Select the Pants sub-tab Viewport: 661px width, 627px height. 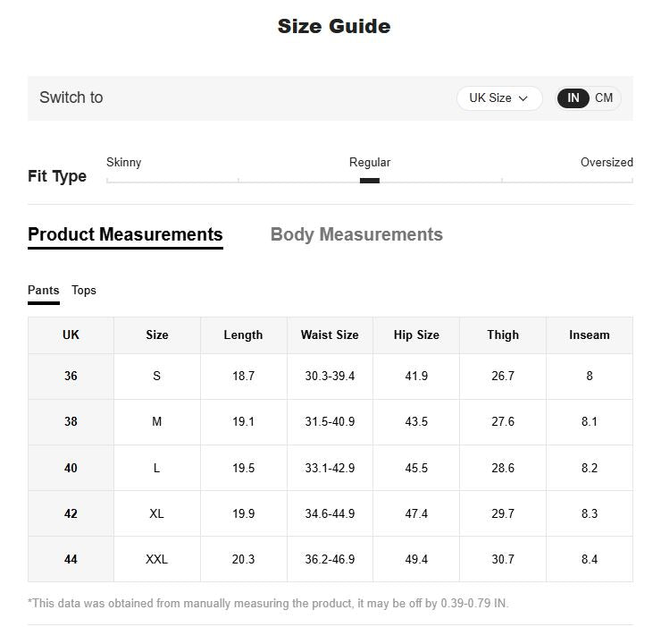[44, 290]
